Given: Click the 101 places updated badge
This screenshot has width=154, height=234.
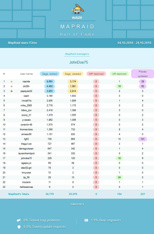Looking at the screenshot, I should [x=142, y=139].
